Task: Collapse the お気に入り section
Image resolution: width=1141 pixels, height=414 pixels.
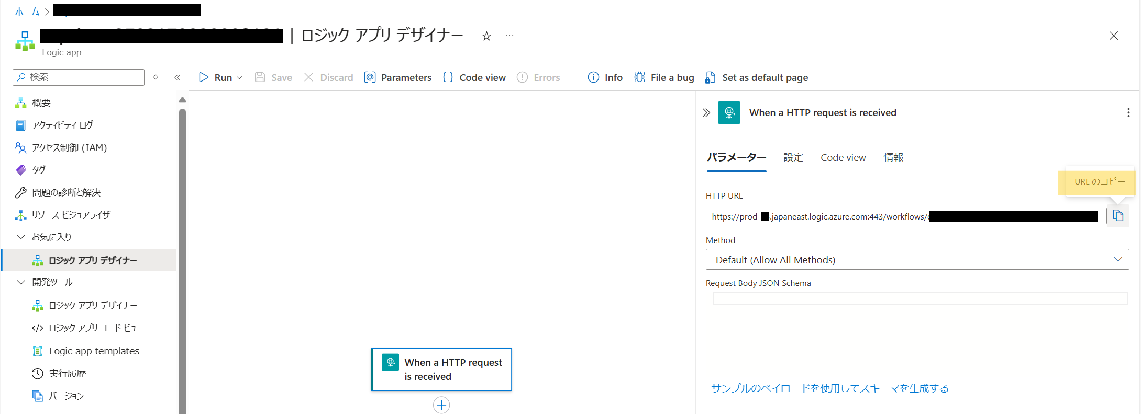Action: click(x=21, y=237)
